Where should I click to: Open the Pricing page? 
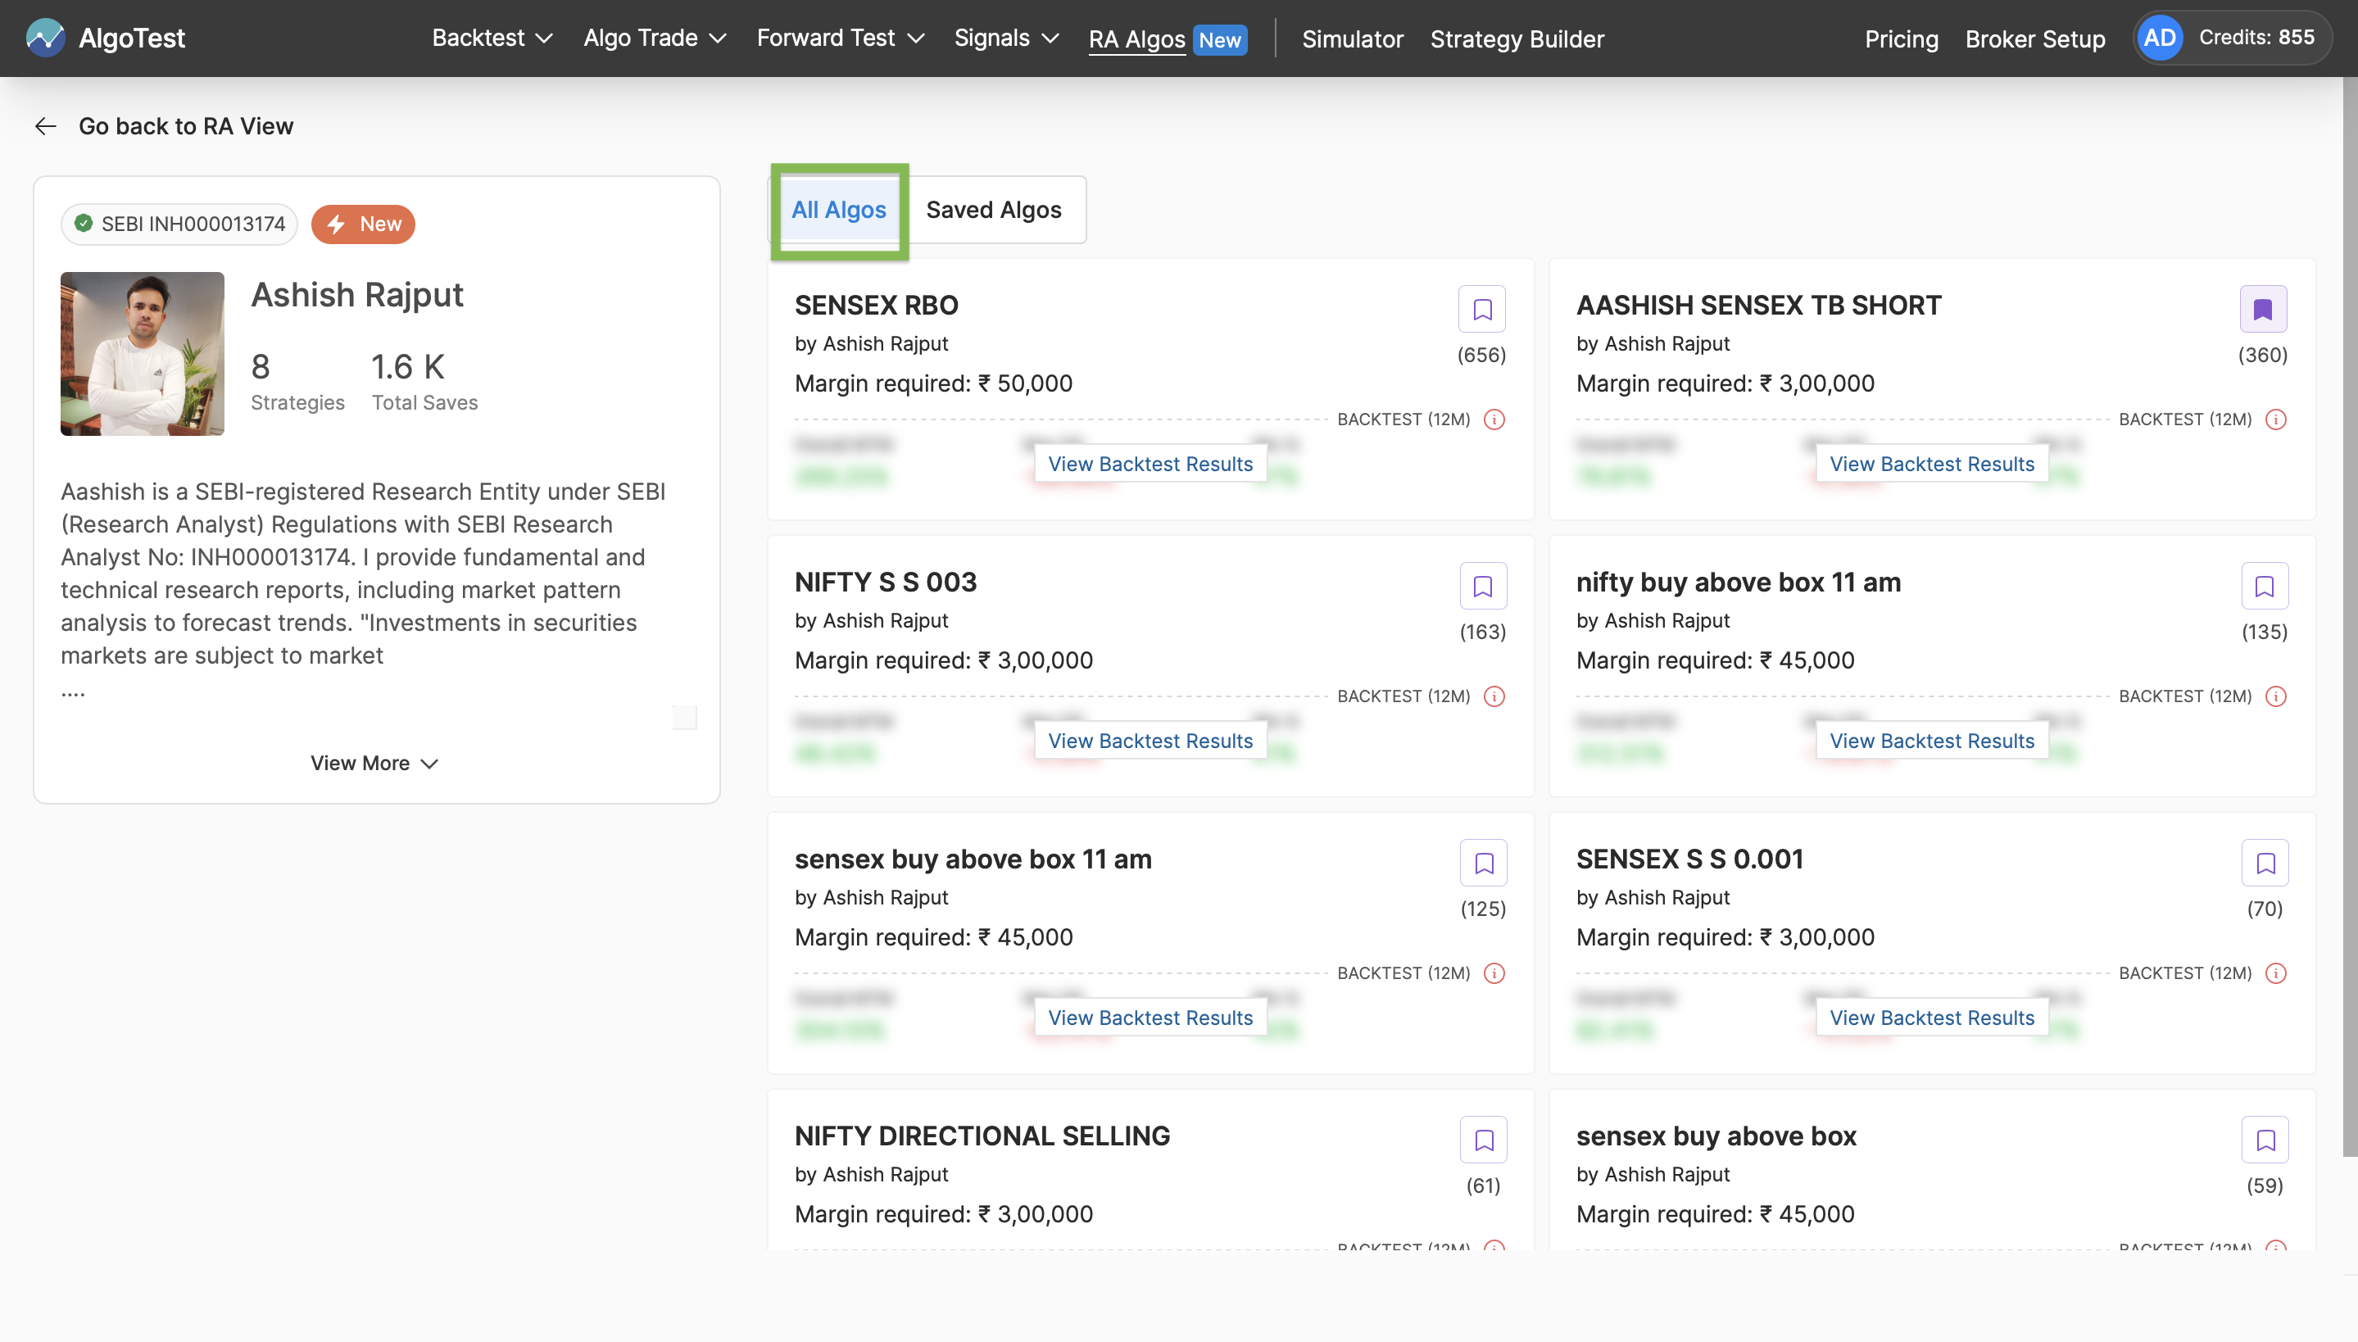(x=1901, y=39)
